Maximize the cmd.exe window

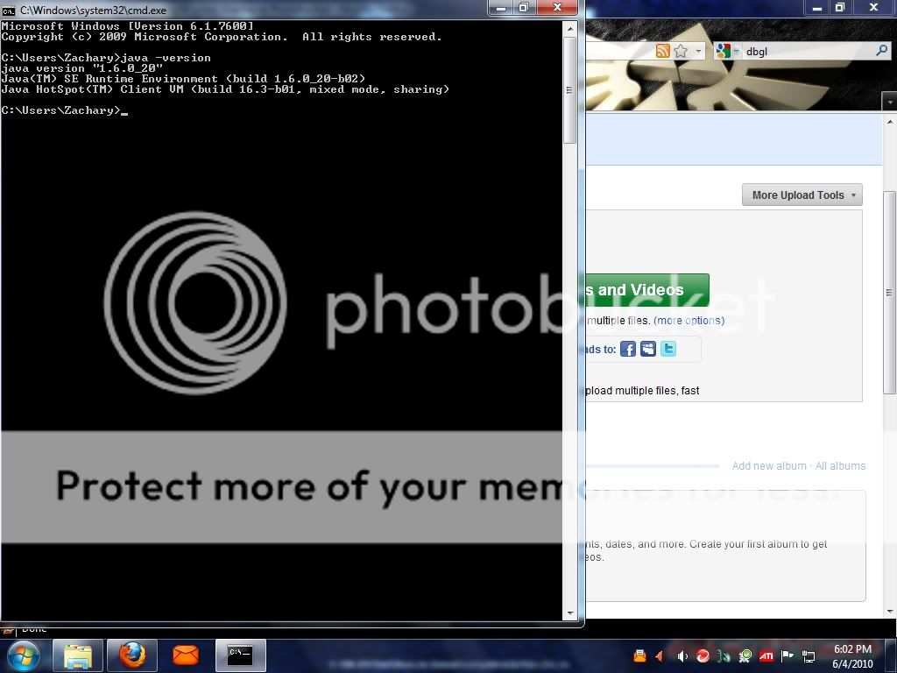pyautogui.click(x=523, y=7)
